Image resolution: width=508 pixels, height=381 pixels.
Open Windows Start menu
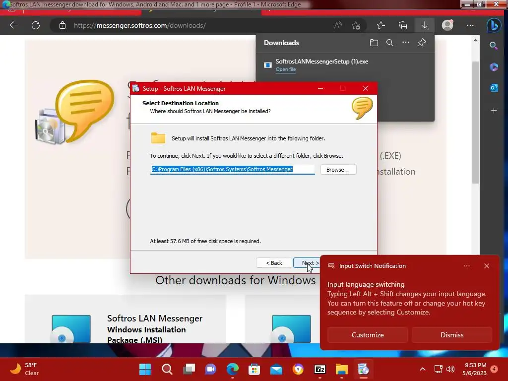pos(145,369)
